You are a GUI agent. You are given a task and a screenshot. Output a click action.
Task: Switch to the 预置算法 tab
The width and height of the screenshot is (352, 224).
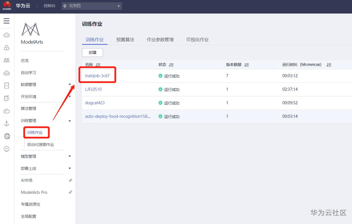coord(125,40)
